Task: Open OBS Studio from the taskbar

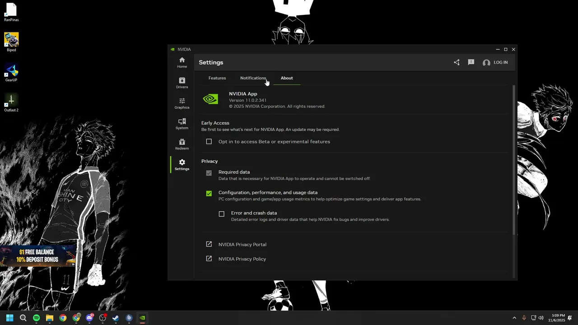Action: [x=103, y=318]
